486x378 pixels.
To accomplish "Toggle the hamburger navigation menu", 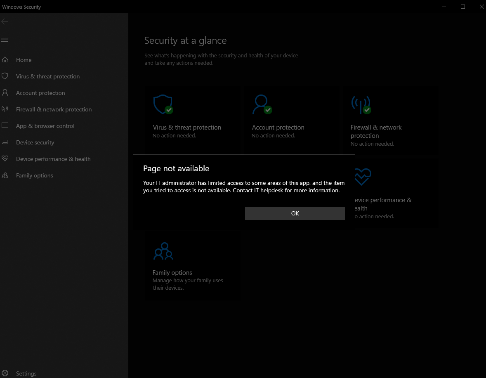I will tap(5, 40).
